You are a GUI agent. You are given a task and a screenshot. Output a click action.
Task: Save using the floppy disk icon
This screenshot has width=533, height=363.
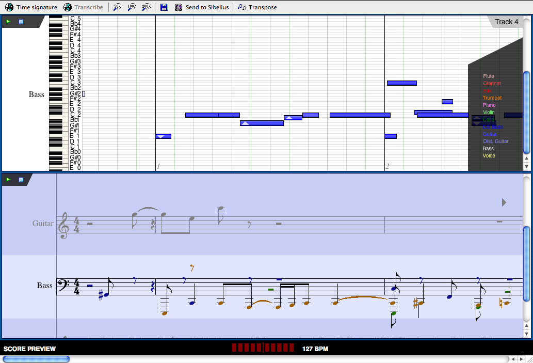[x=164, y=7]
